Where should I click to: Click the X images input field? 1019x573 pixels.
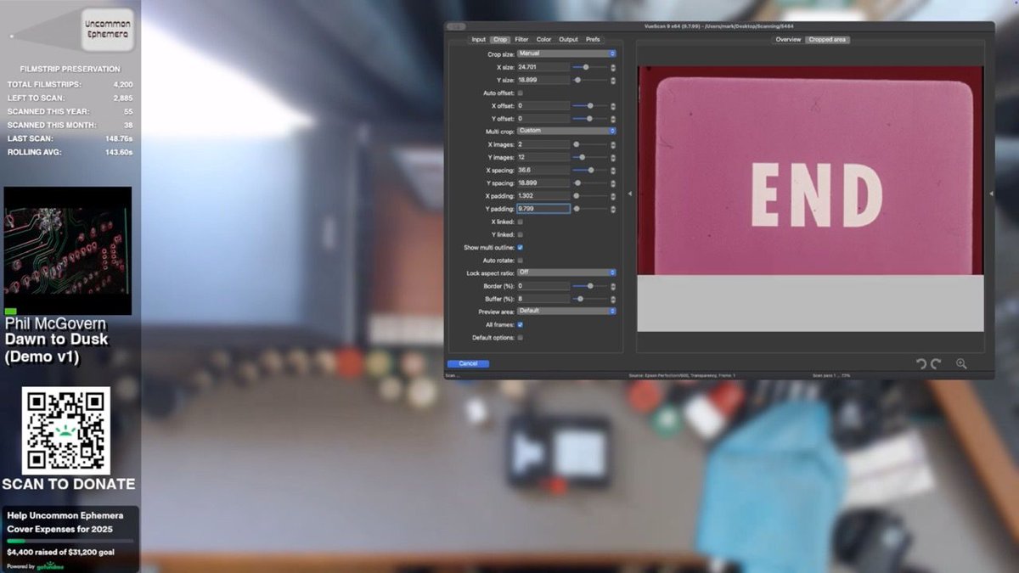pyautogui.click(x=543, y=144)
